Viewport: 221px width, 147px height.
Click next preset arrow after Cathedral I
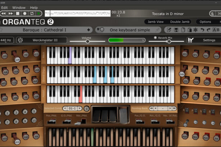tap(89, 30)
